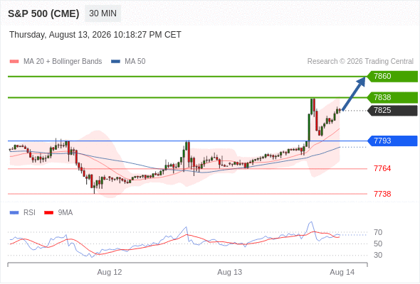Click the RSI axis value 70
The height and width of the screenshot is (284, 420).
coord(378,232)
